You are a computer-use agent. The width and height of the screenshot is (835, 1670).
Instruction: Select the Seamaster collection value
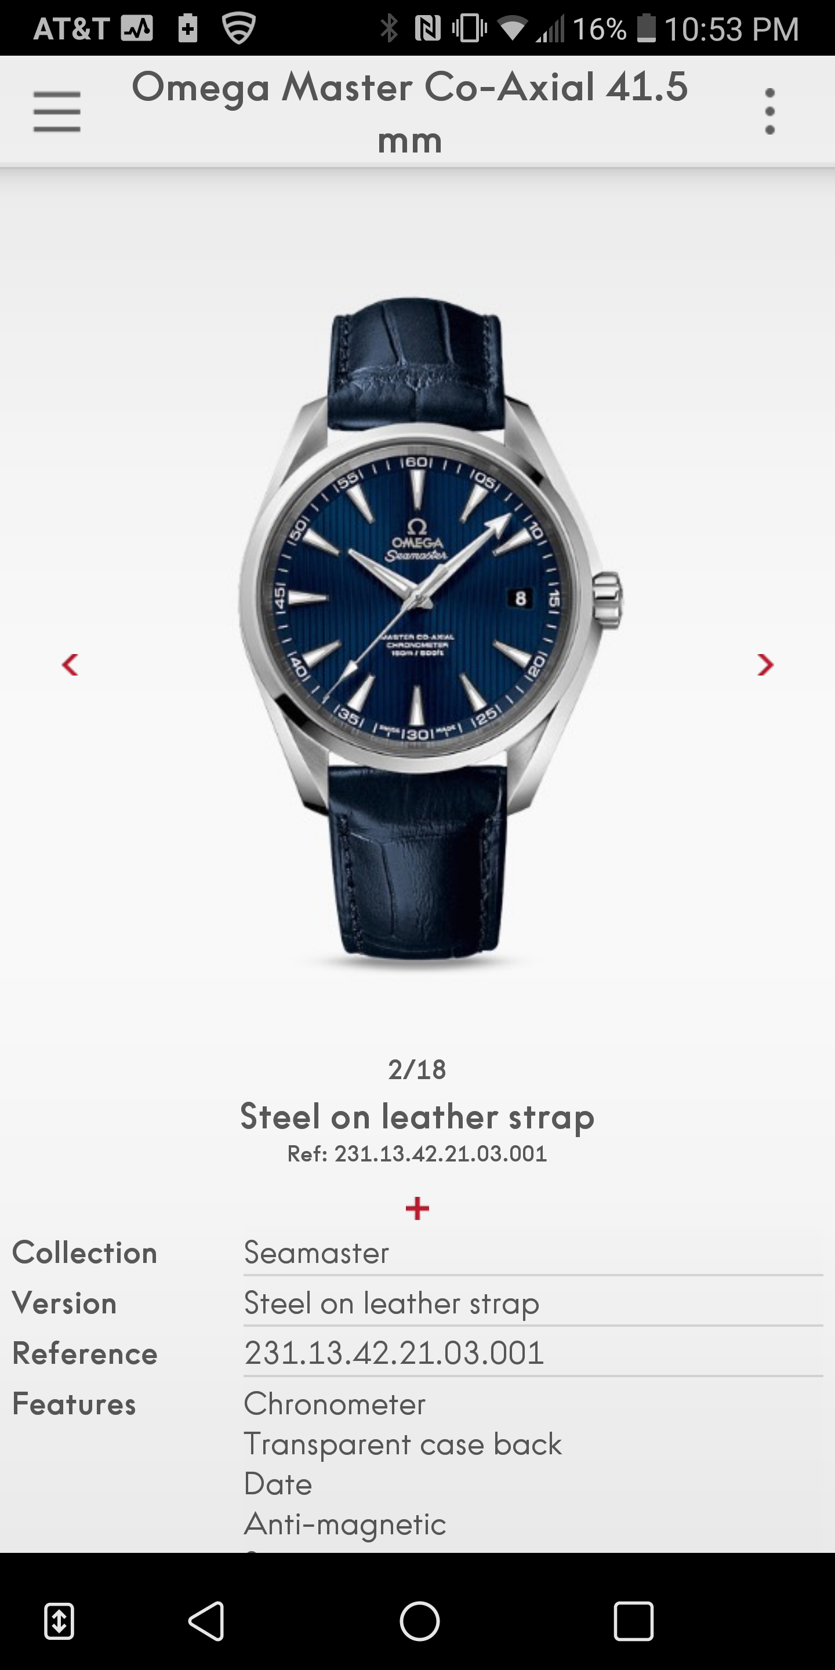click(x=317, y=1252)
